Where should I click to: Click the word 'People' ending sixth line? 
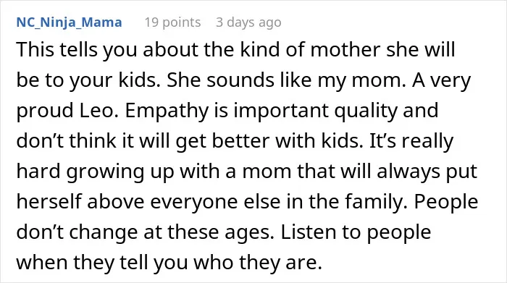click(446, 202)
